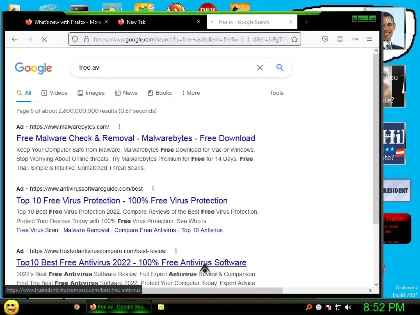Open options dots beside antivirussoftwareguide.com ad

pyautogui.click(x=153, y=188)
